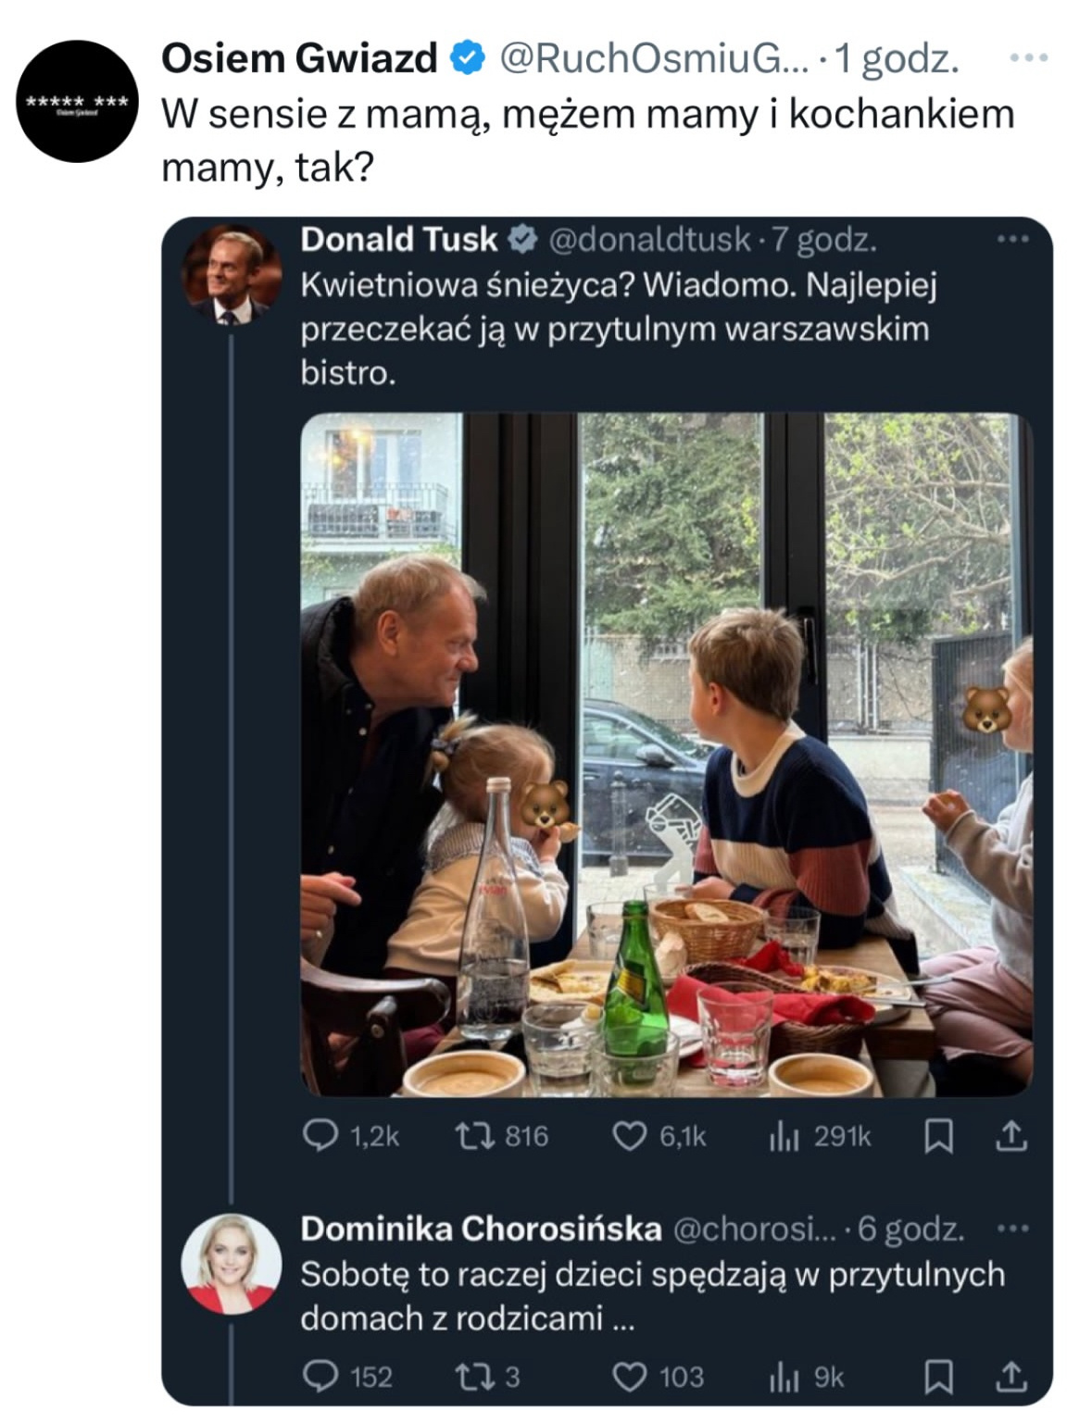Bookmark Dominika Chorosińska's reply
This screenshot has width=1092, height=1423.
pyautogui.click(x=938, y=1377)
